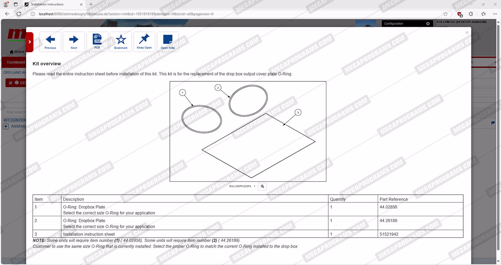Open Note for this document
Image resolution: width=501 pixels, height=265 pixels.
coord(168,42)
